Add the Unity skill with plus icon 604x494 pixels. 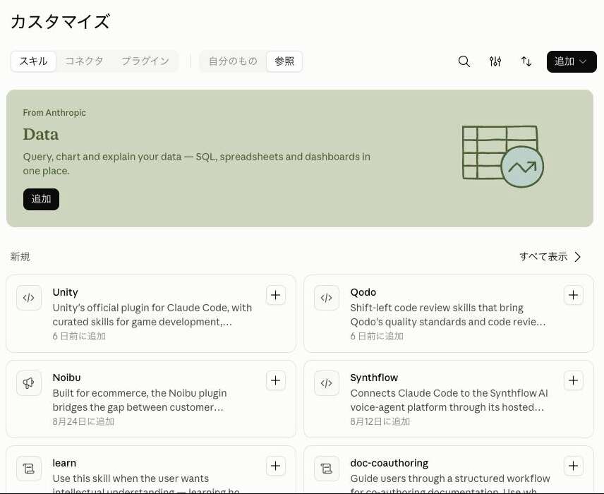[275, 295]
